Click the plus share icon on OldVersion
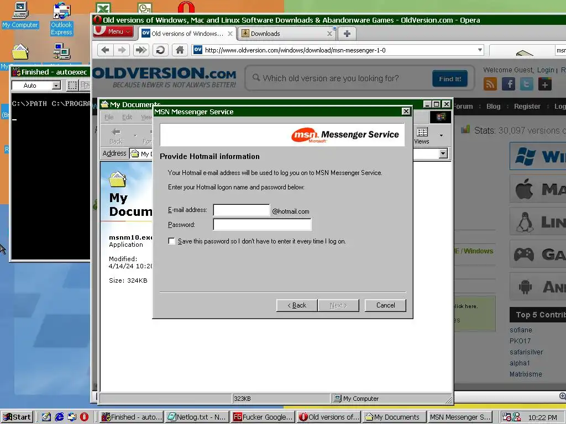Image resolution: width=566 pixels, height=424 pixels. (x=545, y=84)
